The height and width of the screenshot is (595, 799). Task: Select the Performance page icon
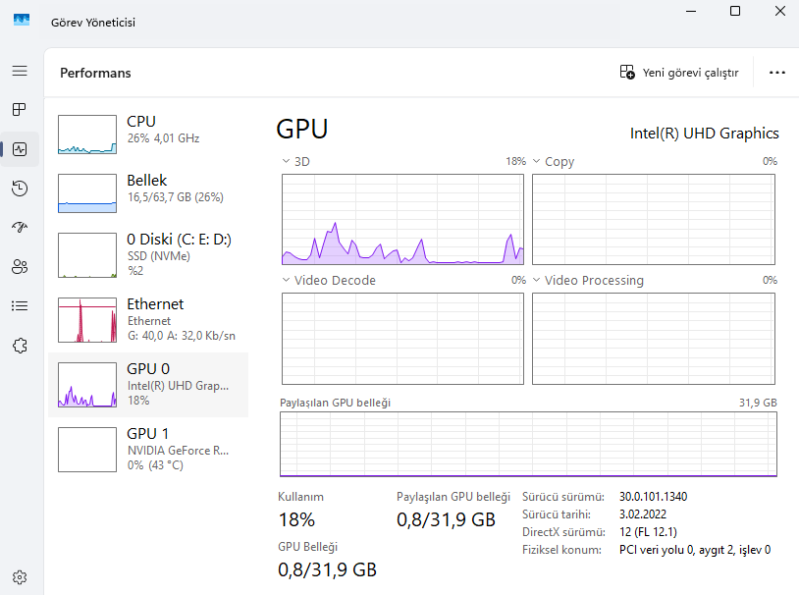pos(20,149)
